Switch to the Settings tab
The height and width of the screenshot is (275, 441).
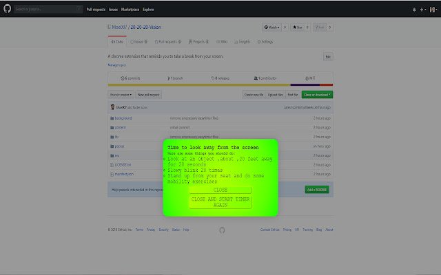coord(265,42)
